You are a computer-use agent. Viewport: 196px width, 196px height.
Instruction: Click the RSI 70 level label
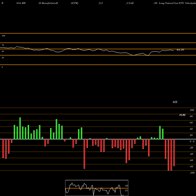pos(3,45)
